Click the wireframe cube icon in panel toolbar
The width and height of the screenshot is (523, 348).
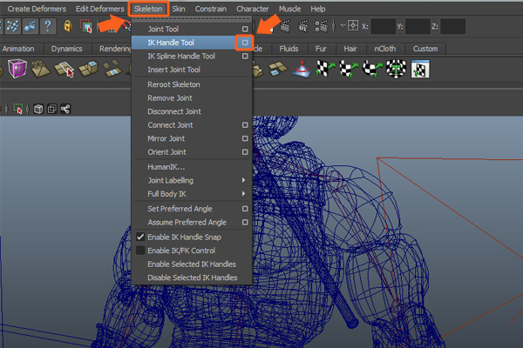(x=37, y=110)
